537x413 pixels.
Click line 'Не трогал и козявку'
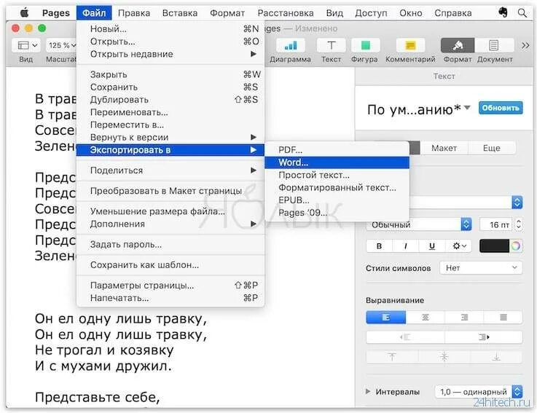(104, 350)
